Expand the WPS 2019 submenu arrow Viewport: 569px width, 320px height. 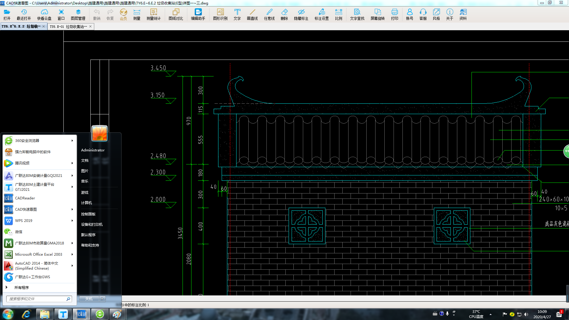[72, 221]
